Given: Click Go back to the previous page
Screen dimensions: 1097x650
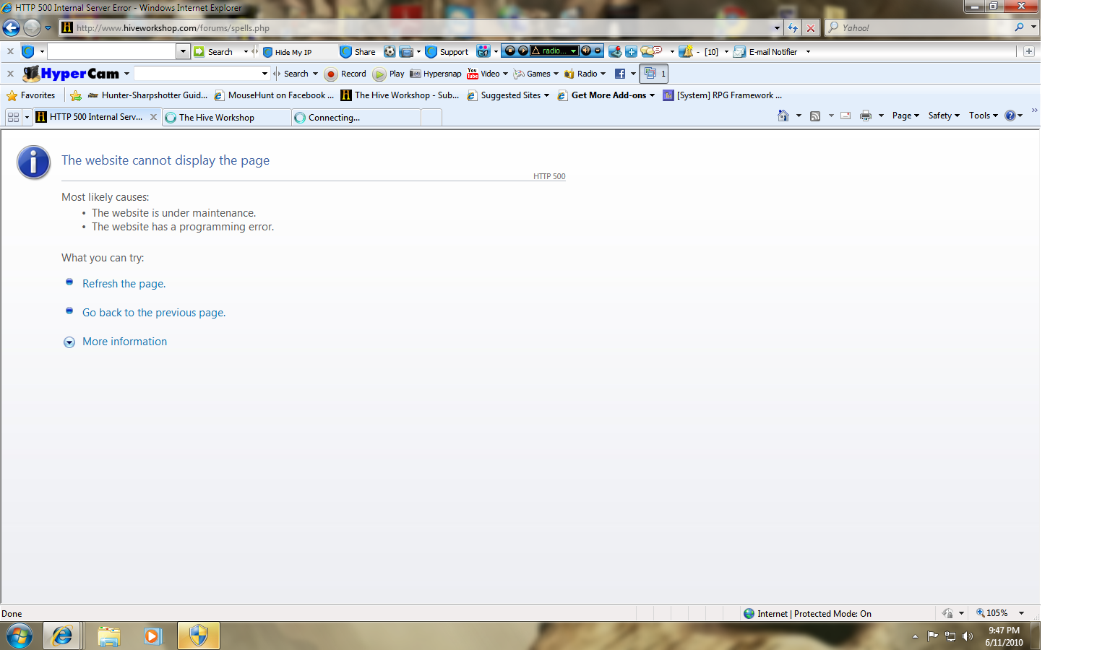Looking at the screenshot, I should 154,313.
